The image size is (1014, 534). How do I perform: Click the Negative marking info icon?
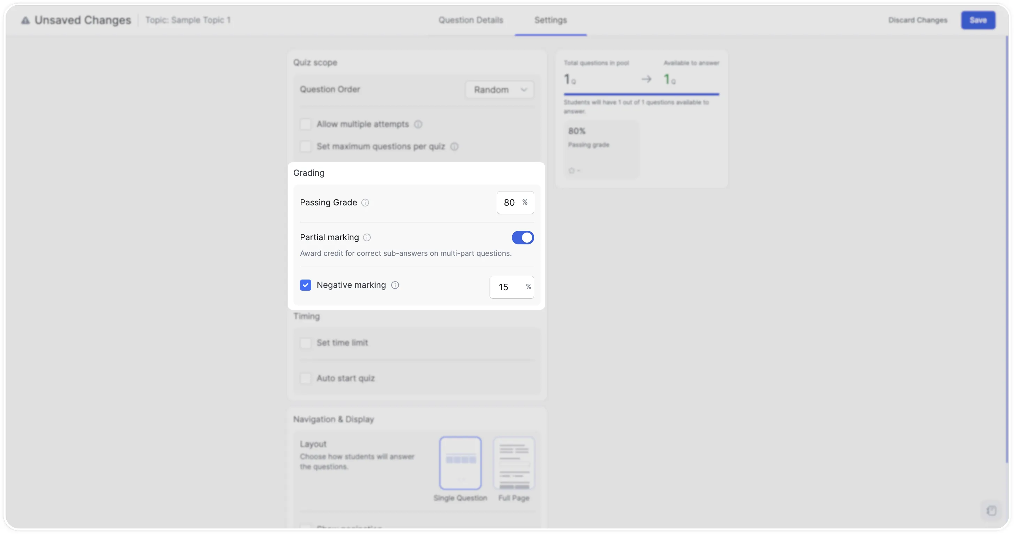395,285
